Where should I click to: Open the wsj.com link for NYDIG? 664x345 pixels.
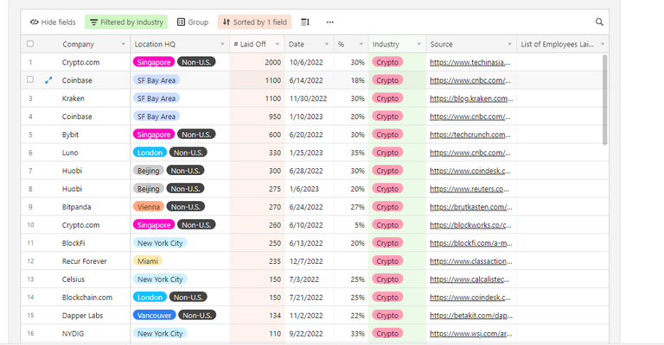pyautogui.click(x=471, y=334)
